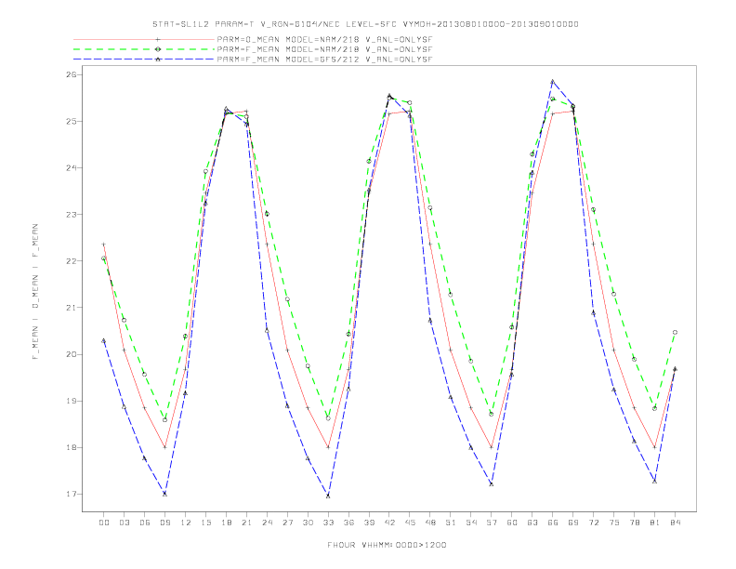The image size is (736, 569).
Task: Click the red plus data point at hour 00
Action: (104, 245)
